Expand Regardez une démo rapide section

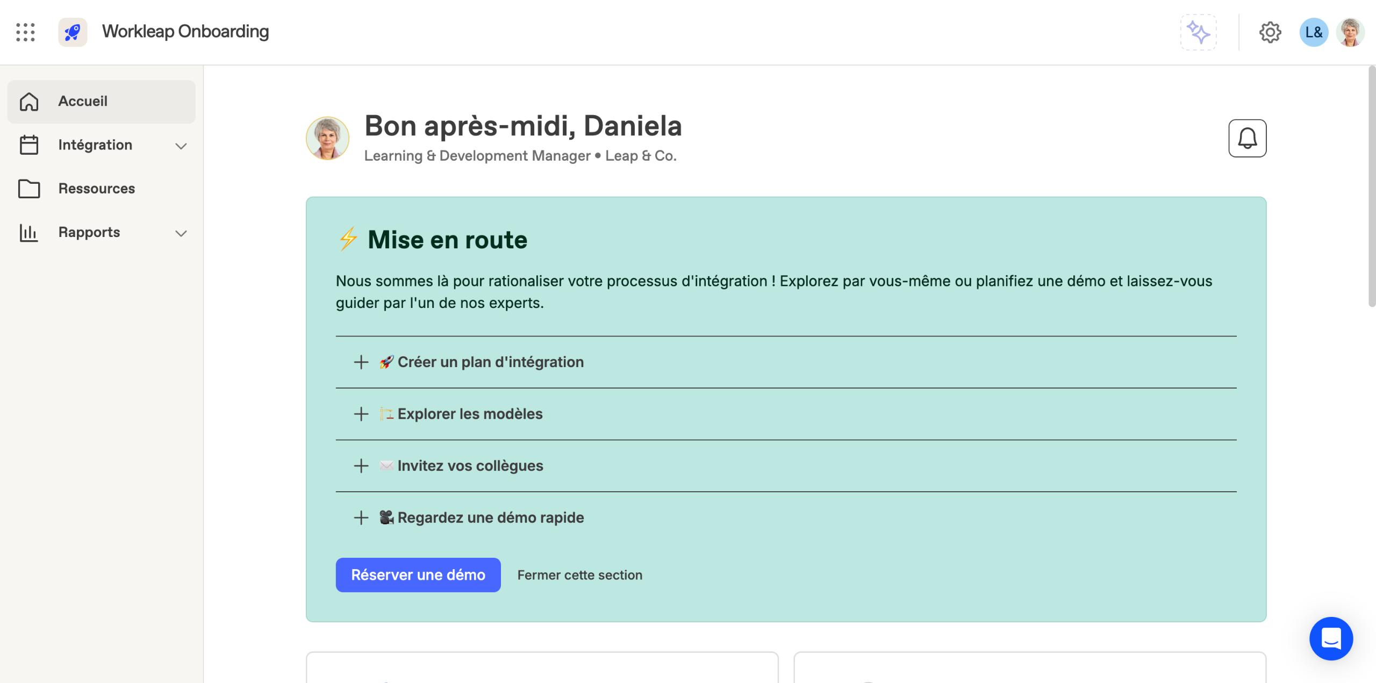tap(361, 517)
